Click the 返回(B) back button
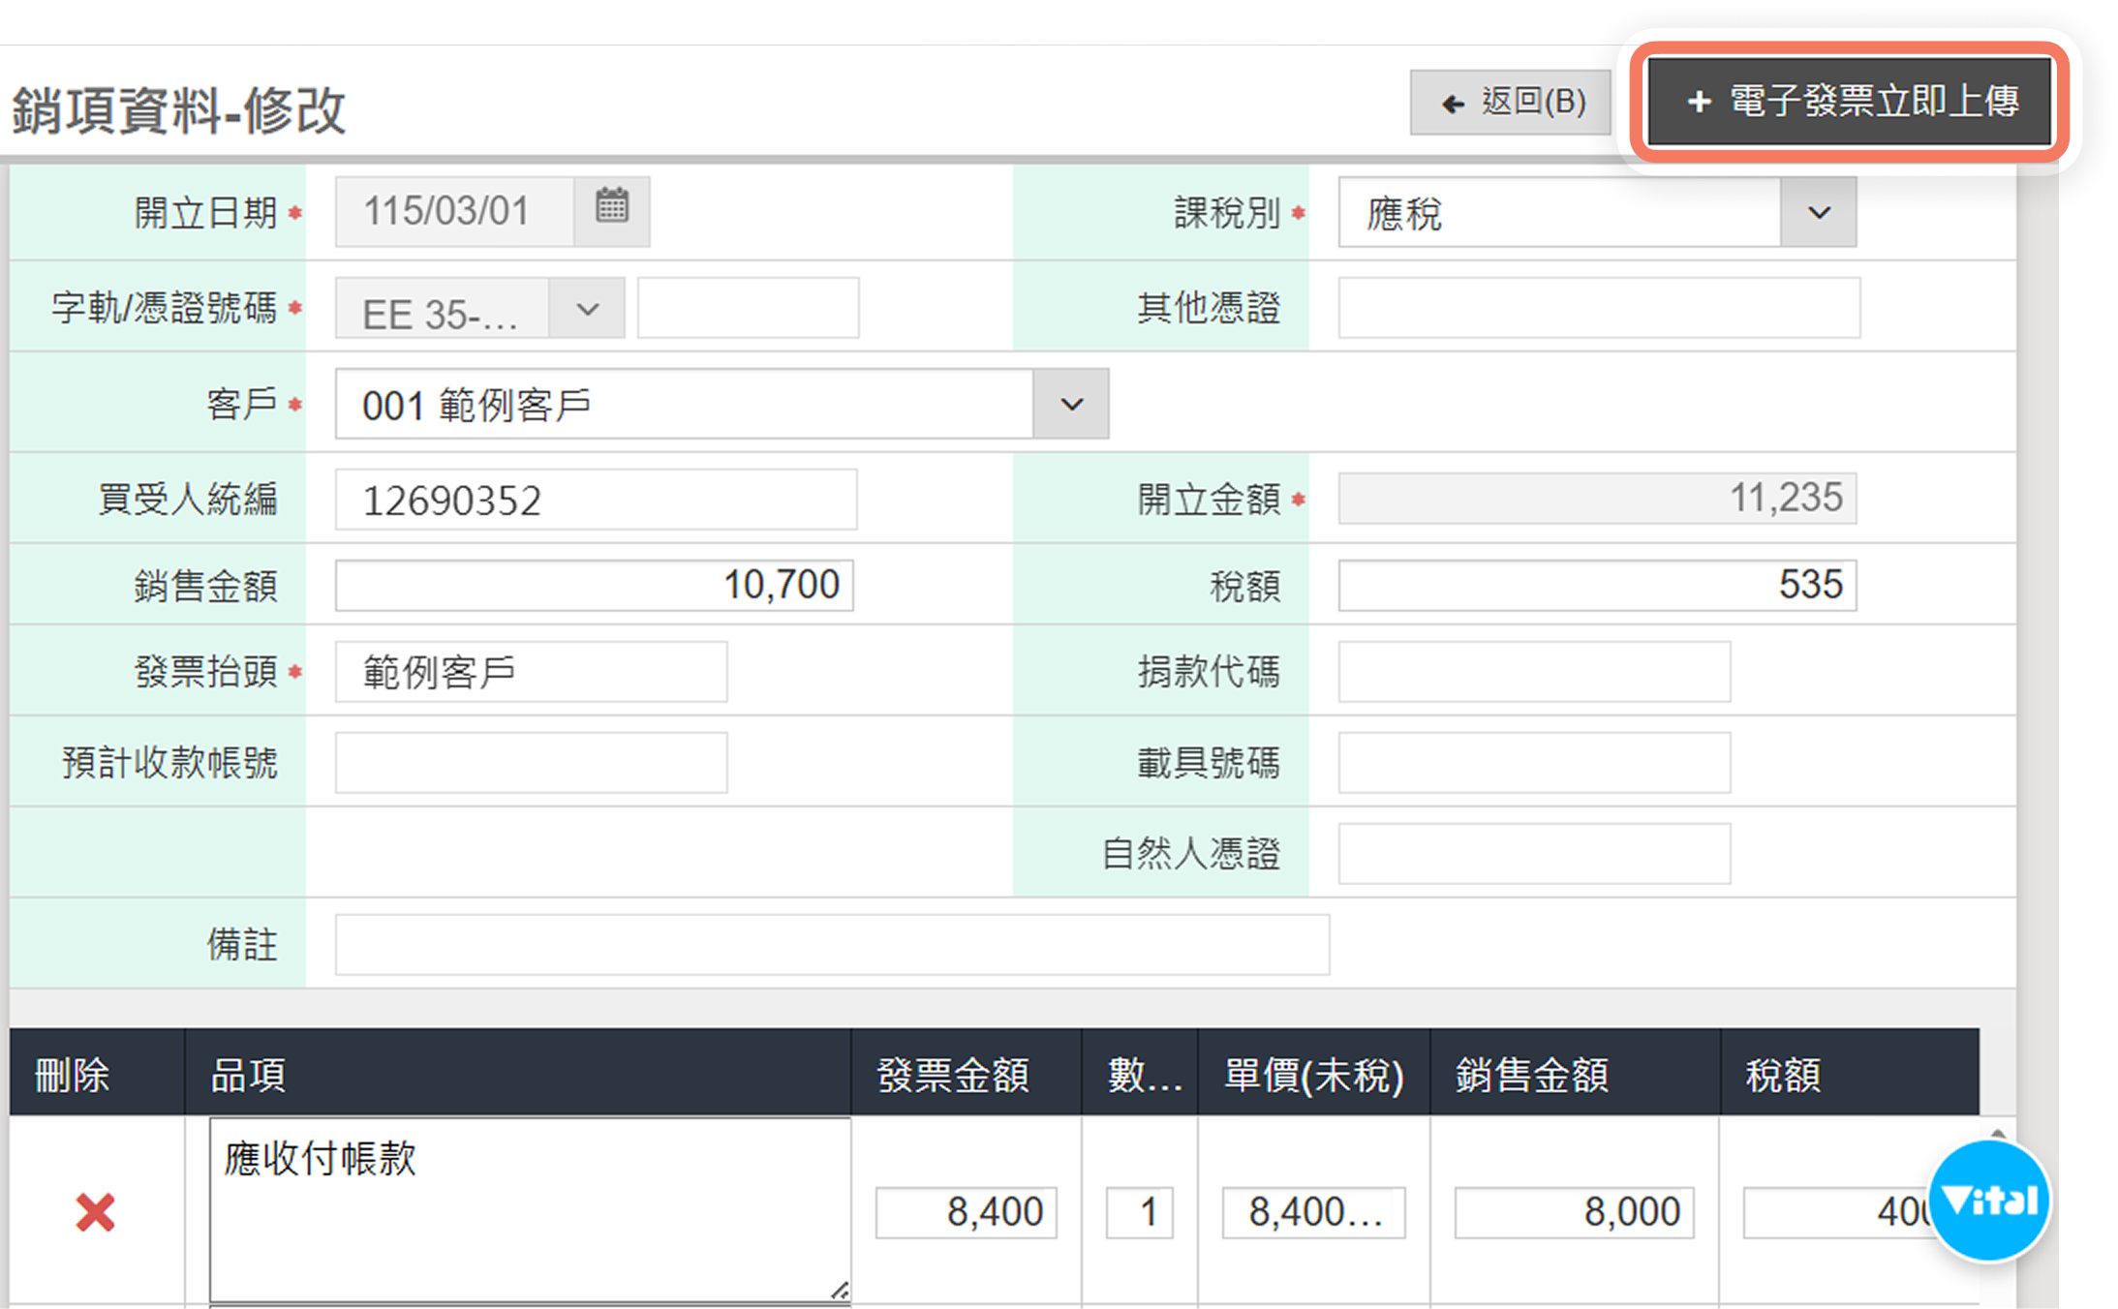The height and width of the screenshot is (1309, 2118). [1511, 102]
